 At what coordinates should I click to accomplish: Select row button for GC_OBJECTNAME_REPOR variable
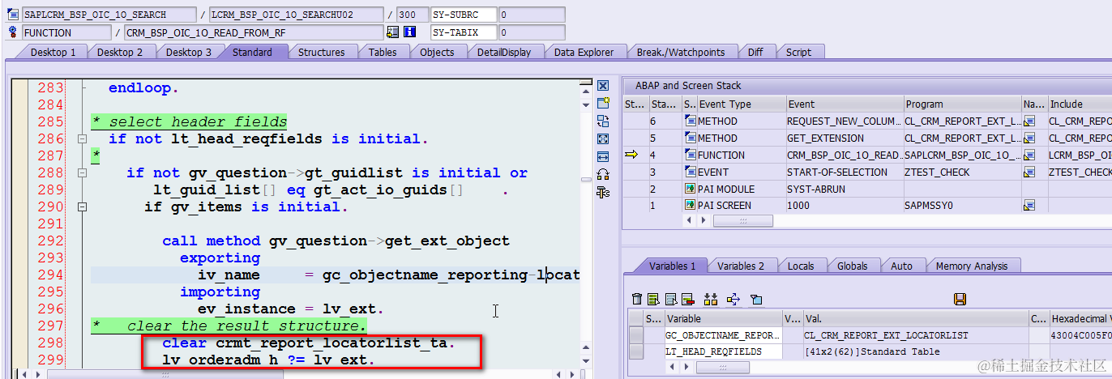click(636, 335)
